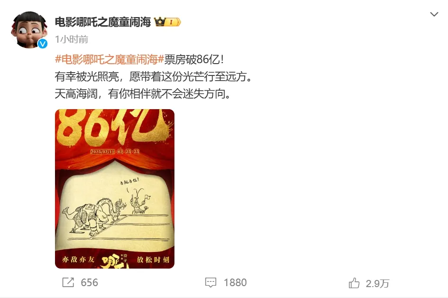Click the blue verified V badge
The image size is (448, 298).
[43, 44]
